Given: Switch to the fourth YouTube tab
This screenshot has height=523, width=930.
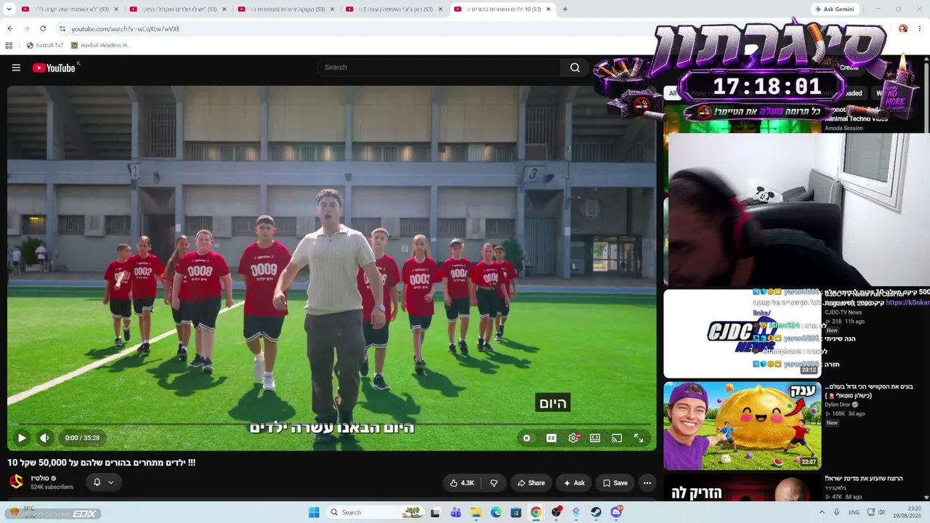Looking at the screenshot, I should coord(394,9).
